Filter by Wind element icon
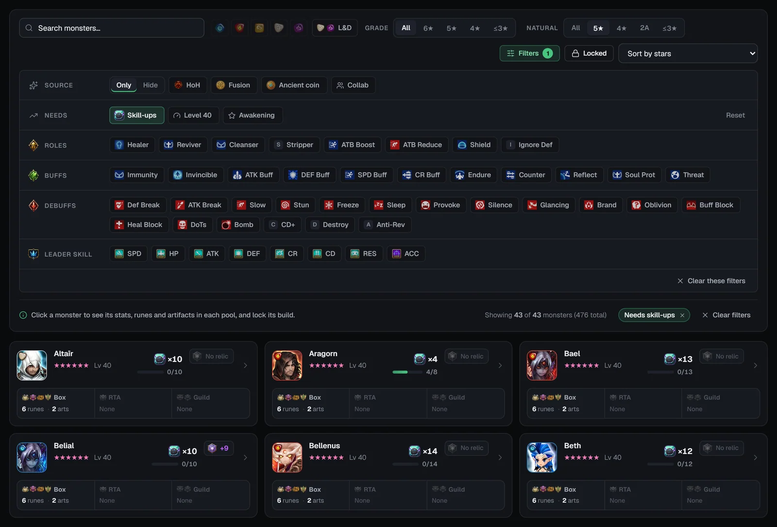Image resolution: width=777 pixels, height=527 pixels. (259, 28)
